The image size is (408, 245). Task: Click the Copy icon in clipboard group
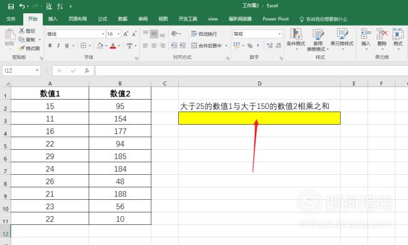click(x=21, y=39)
